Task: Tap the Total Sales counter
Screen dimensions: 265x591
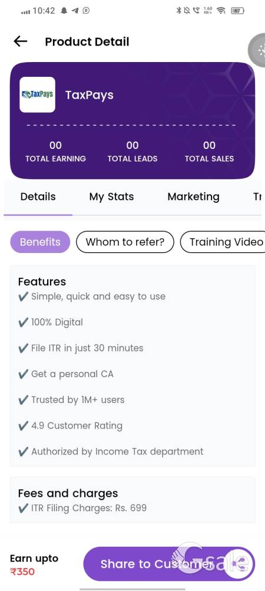Action: point(209,151)
